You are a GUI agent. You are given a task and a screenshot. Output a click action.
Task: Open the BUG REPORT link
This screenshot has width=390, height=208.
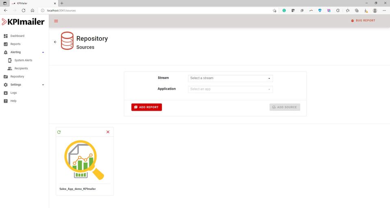click(x=363, y=21)
